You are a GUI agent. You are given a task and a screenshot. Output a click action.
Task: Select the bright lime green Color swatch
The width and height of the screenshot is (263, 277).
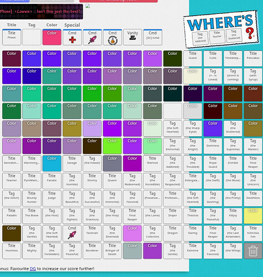(x=112, y=146)
